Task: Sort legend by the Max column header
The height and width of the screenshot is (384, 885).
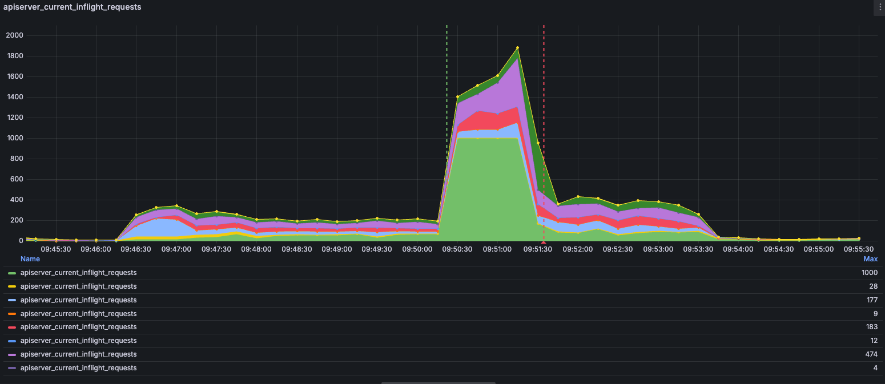Action: 870,259
